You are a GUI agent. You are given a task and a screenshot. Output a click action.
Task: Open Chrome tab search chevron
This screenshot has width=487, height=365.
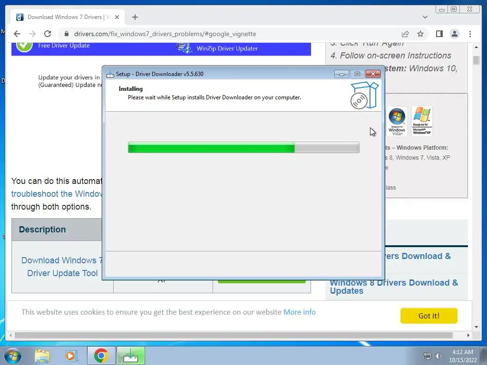pos(425,17)
